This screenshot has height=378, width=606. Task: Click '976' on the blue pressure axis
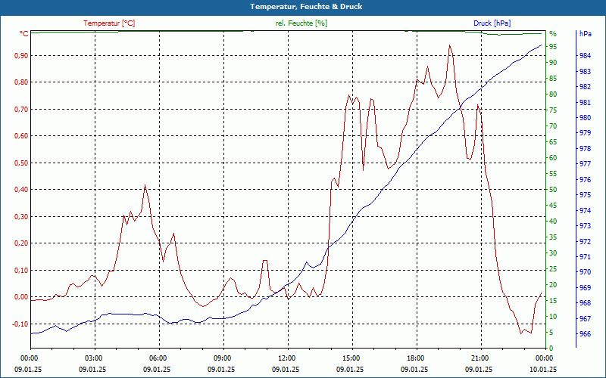pos(585,180)
